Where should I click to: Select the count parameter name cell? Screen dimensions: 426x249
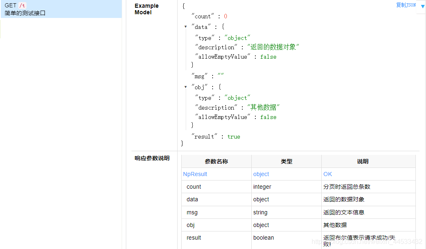[217, 187]
